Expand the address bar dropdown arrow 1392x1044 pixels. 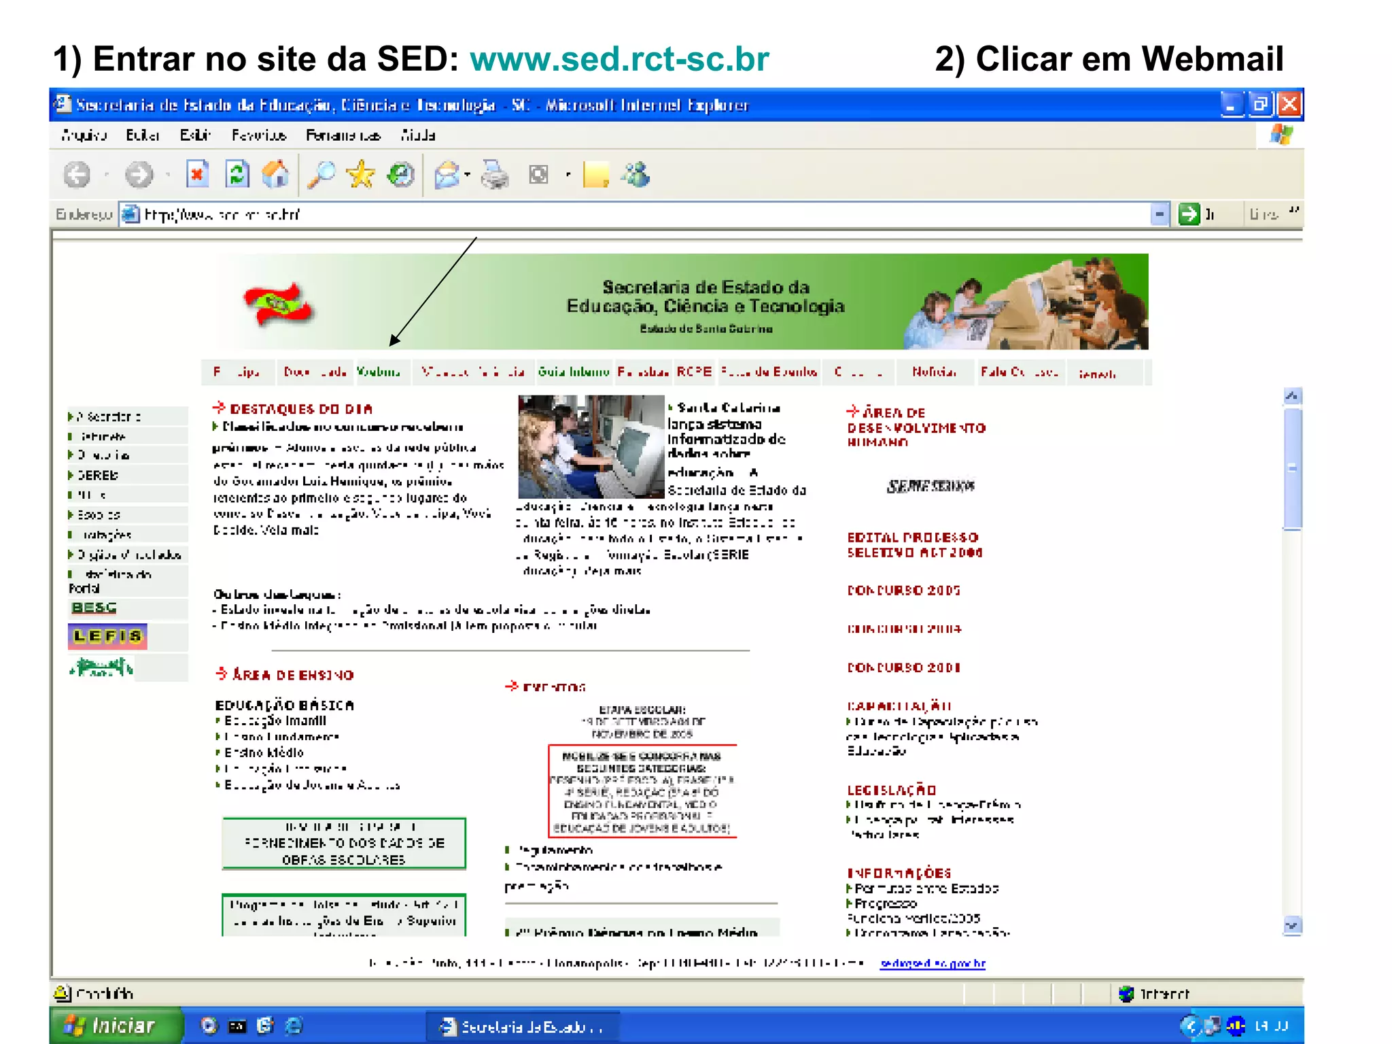point(1160,215)
